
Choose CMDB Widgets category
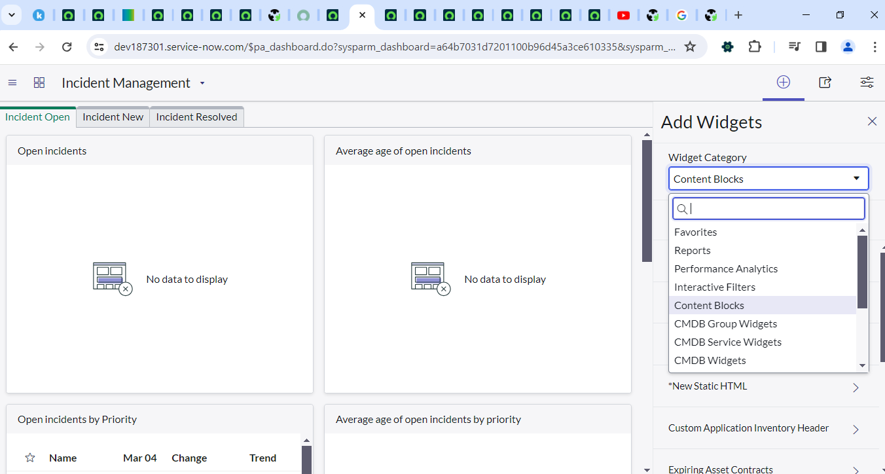click(763, 360)
